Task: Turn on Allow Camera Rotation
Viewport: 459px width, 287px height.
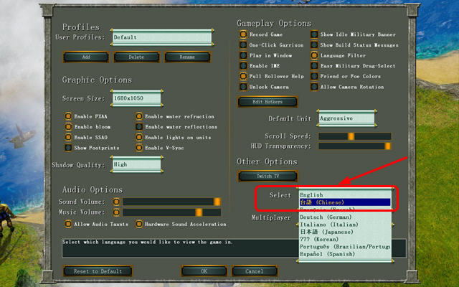Action: [x=315, y=87]
